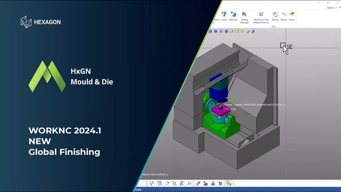Click the blue machine view toolbar icon
Screen dimensions: 341x192
(253, 31)
